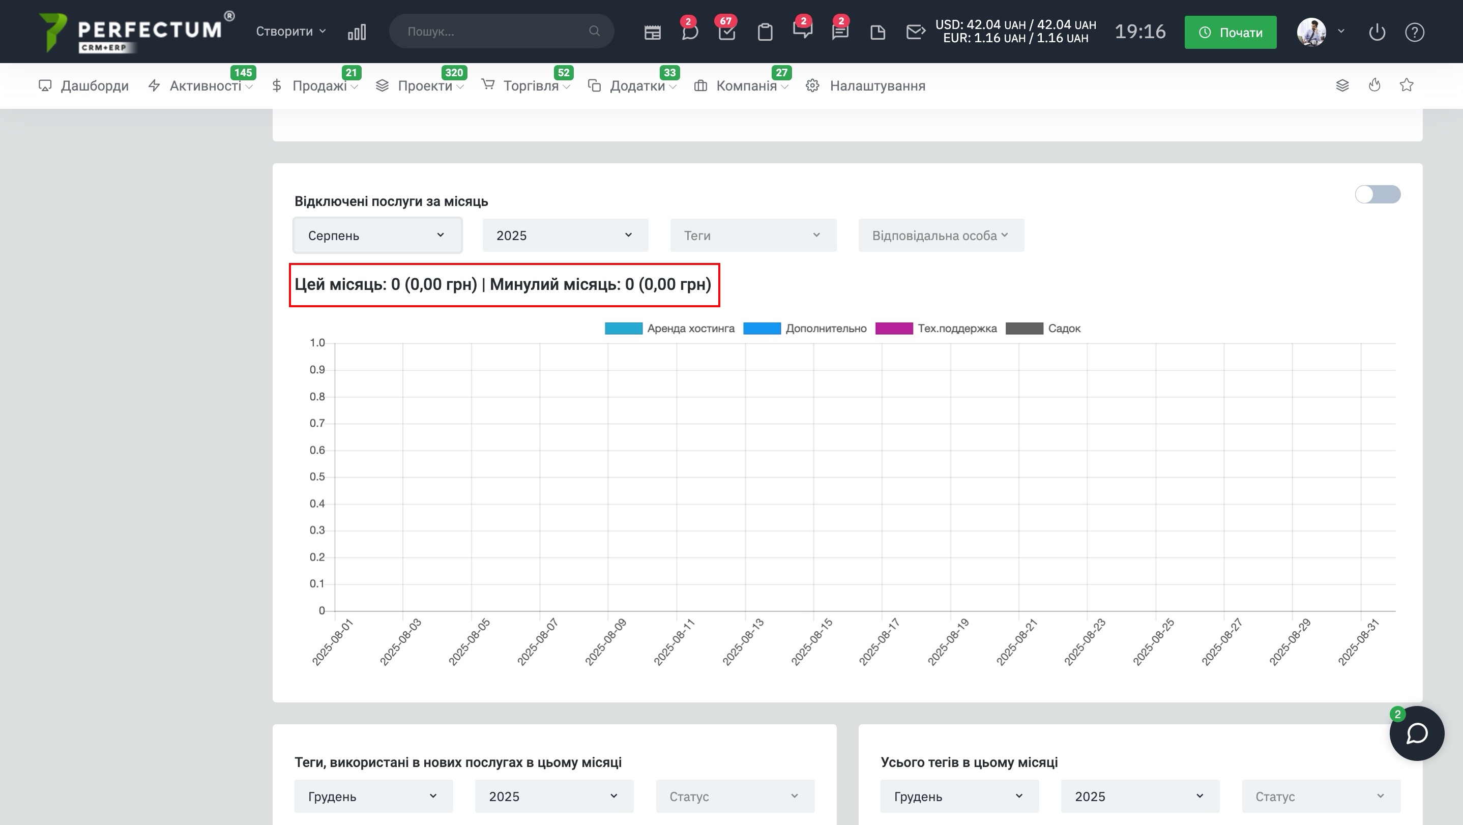
Task: Open the help question mark icon
Action: pos(1414,33)
